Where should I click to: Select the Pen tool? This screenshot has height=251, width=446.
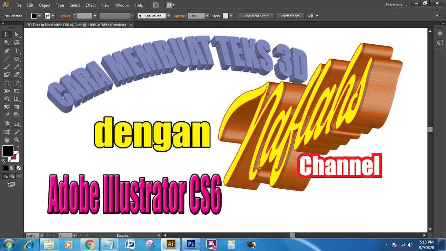click(7, 51)
